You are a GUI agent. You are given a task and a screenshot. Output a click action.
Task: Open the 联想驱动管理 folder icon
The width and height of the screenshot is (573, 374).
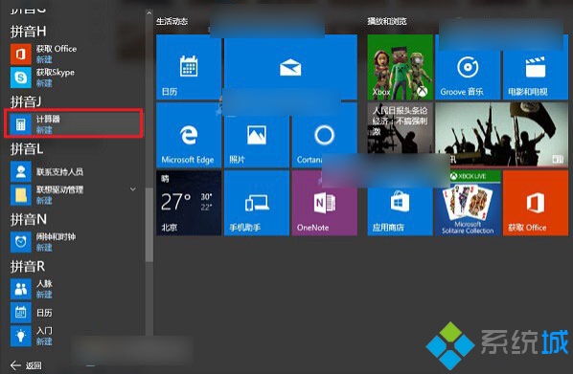(x=20, y=195)
